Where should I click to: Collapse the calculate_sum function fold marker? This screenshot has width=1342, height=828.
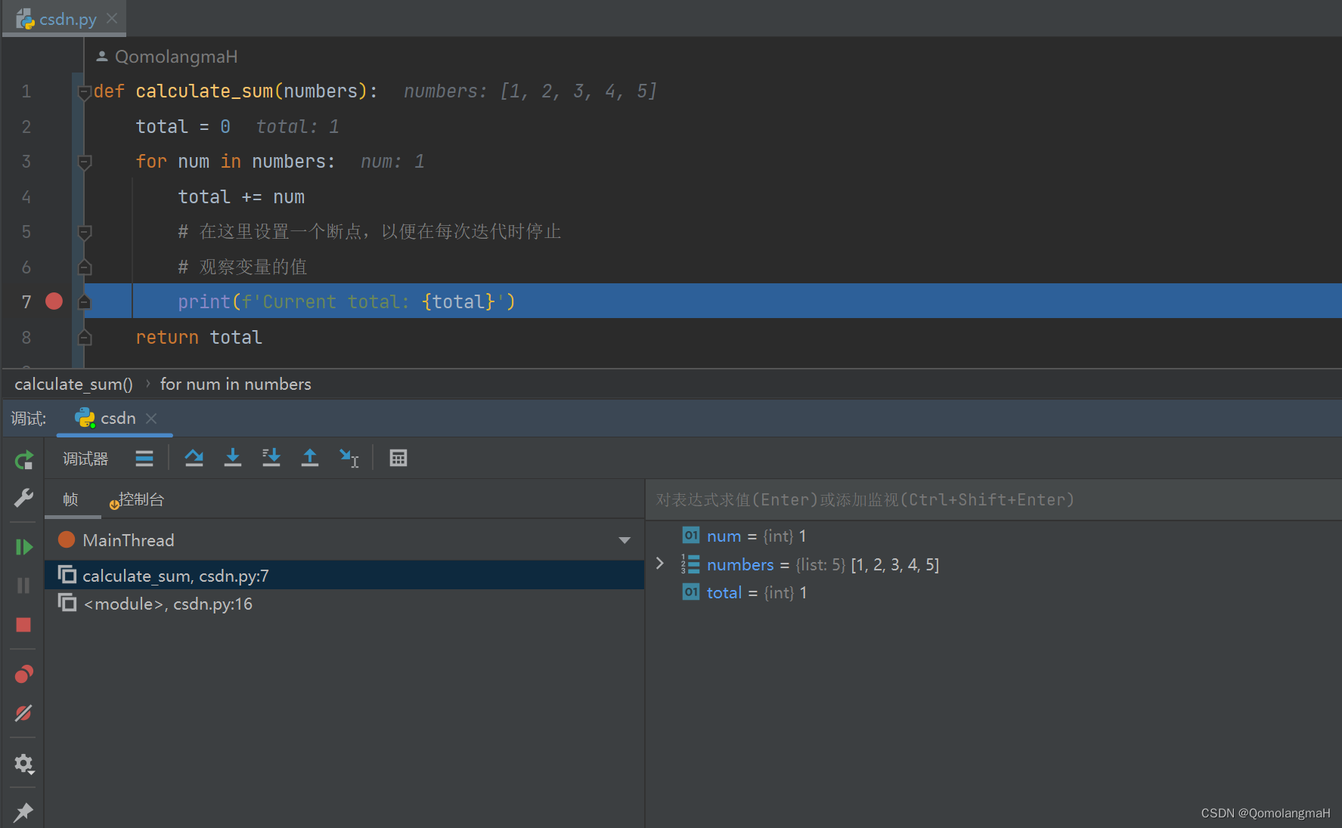click(x=85, y=92)
